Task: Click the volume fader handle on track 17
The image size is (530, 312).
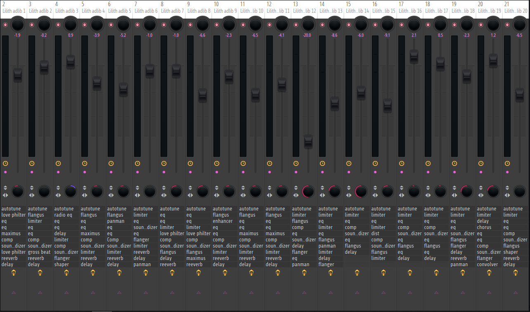Action: pyautogui.click(x=414, y=56)
